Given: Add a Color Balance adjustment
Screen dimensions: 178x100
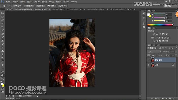Looking at the screenshot, I should (x=156, y=38).
